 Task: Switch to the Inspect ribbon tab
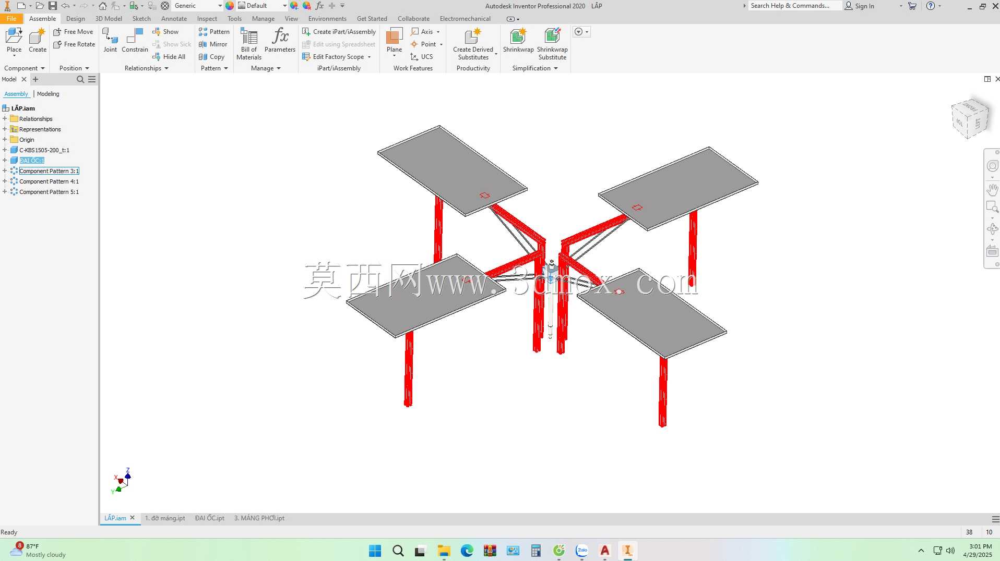tap(207, 19)
